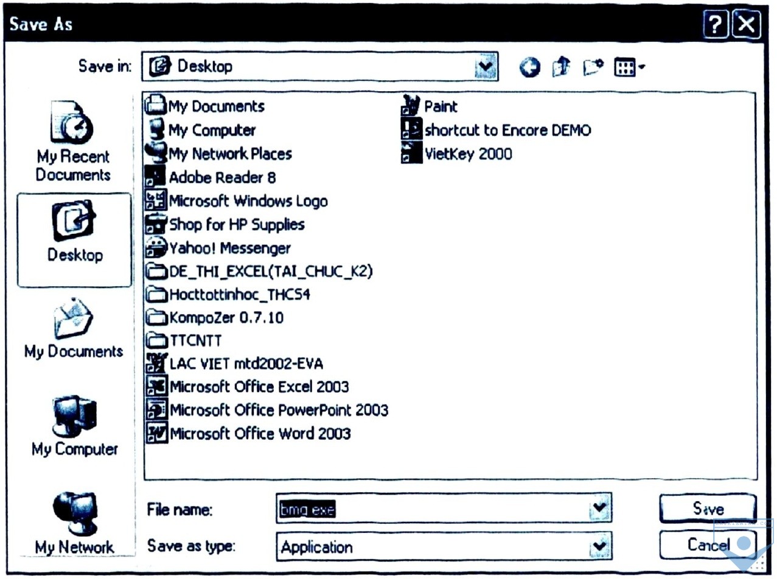Open the Views menu icon
Screen dimensions: 777x579
[x=629, y=67]
